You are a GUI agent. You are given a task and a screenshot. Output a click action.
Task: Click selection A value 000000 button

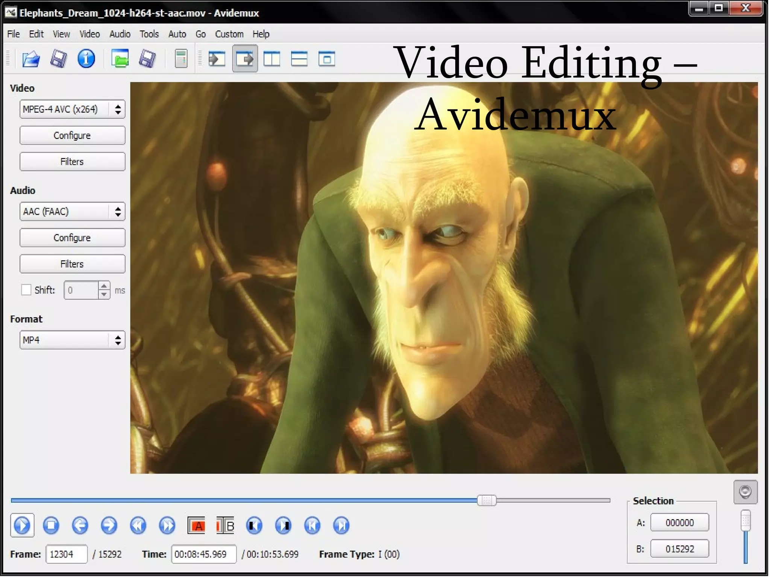pos(680,522)
